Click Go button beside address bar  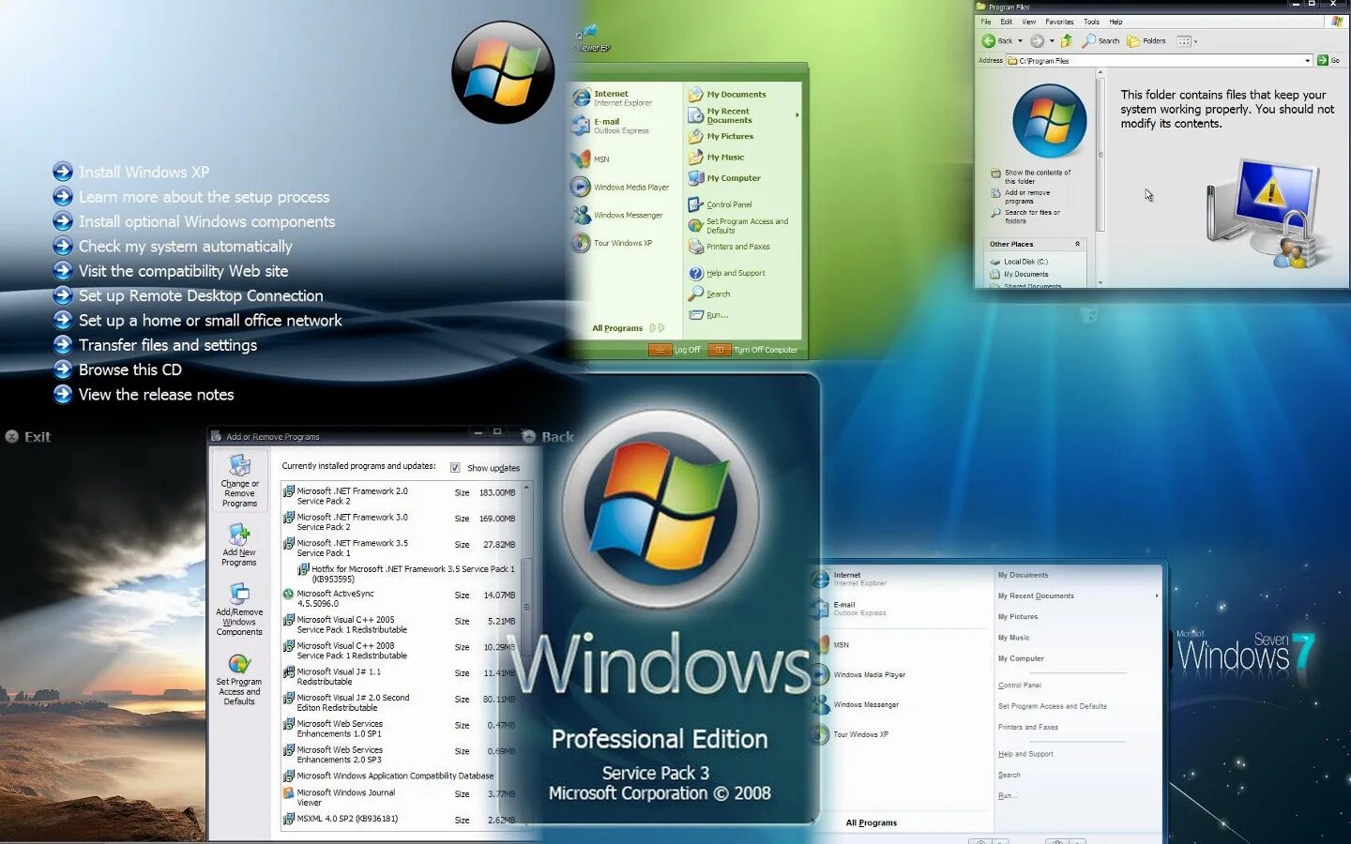[1328, 61]
